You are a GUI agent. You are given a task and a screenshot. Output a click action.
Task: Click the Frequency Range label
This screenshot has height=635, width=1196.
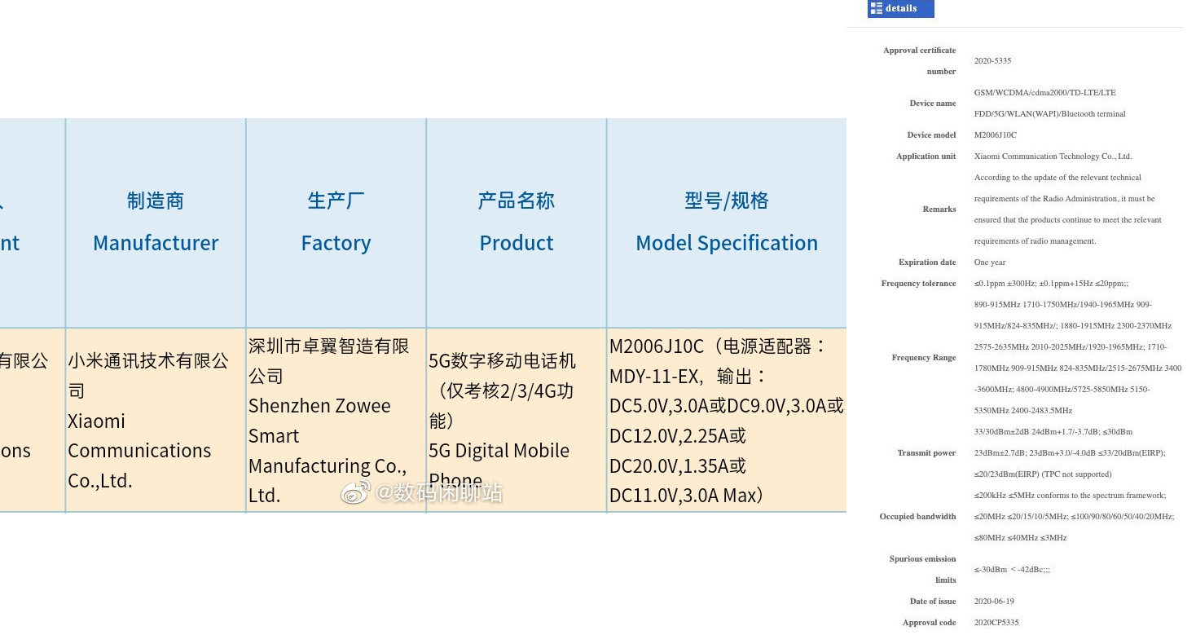click(923, 358)
